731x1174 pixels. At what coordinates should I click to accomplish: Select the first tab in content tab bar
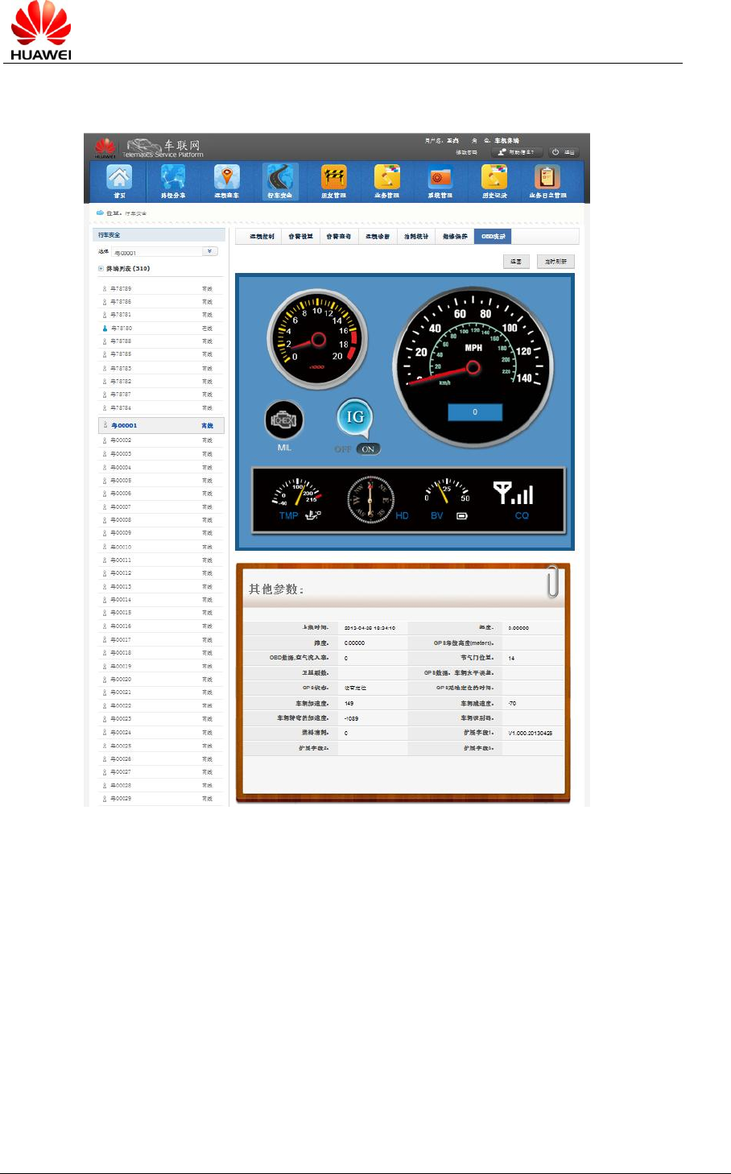pos(262,237)
